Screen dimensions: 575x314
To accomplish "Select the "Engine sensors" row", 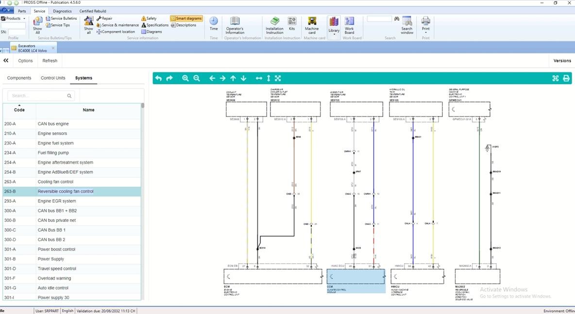I will coord(72,133).
